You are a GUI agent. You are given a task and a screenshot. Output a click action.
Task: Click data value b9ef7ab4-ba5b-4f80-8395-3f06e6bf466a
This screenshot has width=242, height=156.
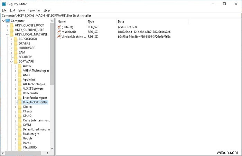click(x=144, y=37)
